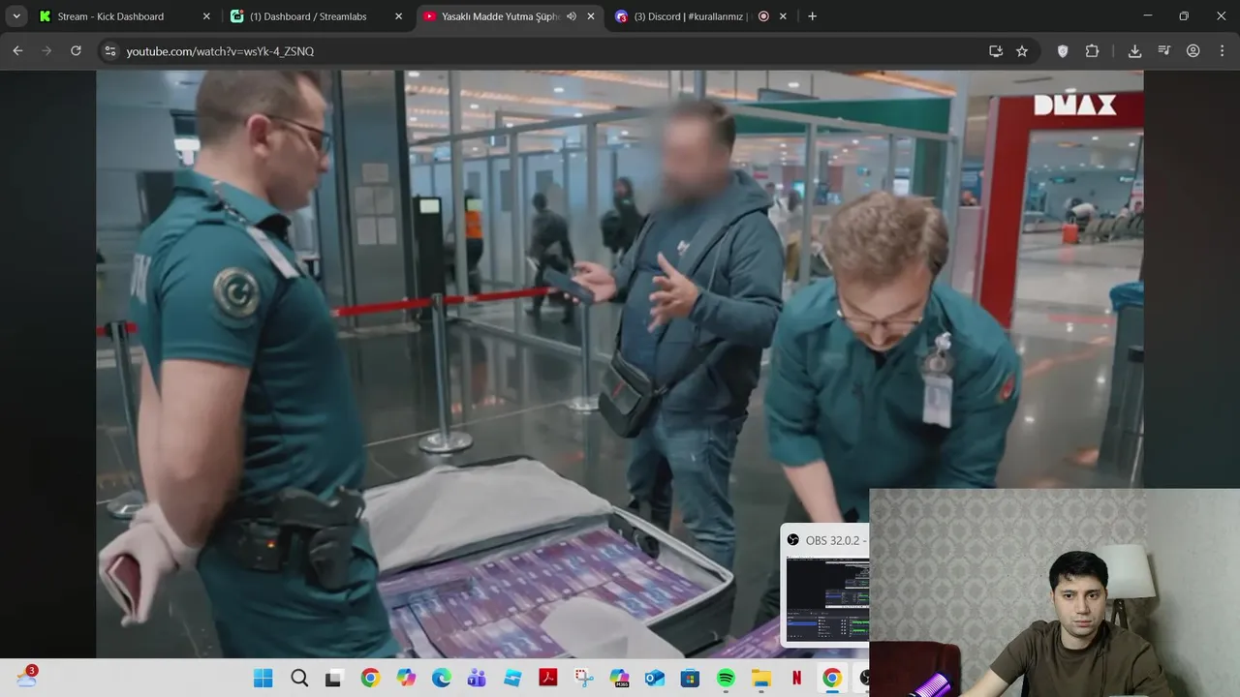Close the Discord tab
Image resolution: width=1240 pixels, height=697 pixels.
783,16
